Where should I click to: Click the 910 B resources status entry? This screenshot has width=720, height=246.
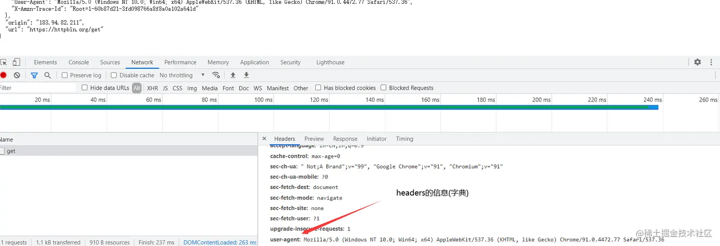(110, 242)
